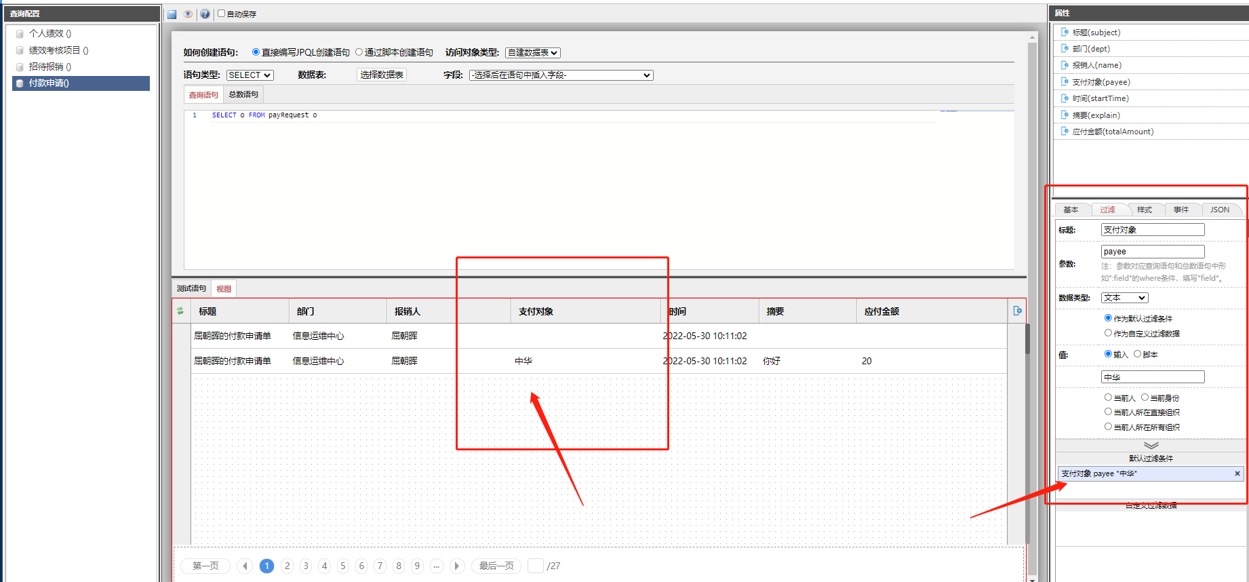Click the green refresh icon in table header
This screenshot has width=1249, height=582.
[180, 311]
